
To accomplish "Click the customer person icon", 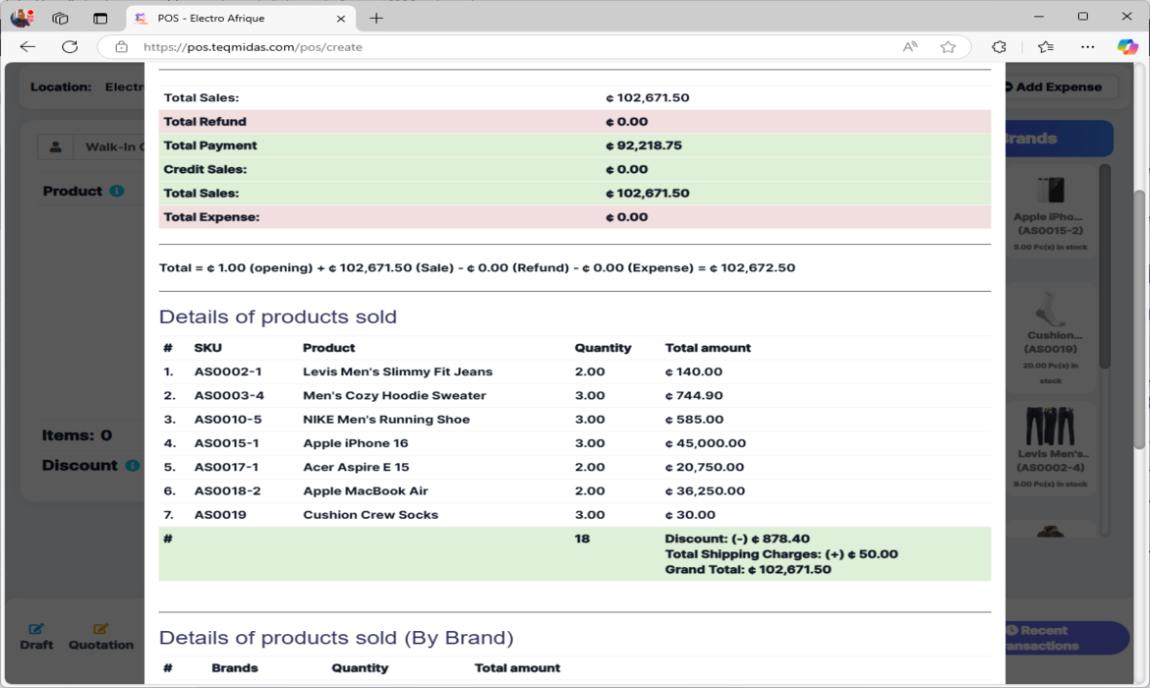I will [x=56, y=146].
